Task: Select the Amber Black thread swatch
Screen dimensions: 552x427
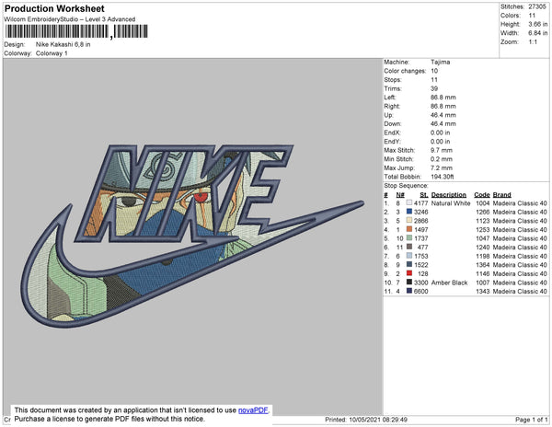Action: click(x=409, y=282)
